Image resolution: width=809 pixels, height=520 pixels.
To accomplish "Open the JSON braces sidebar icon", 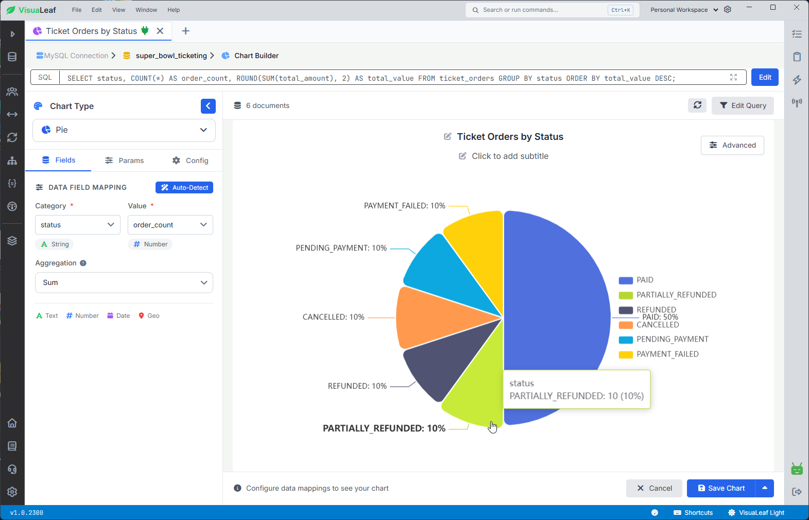I will point(12,183).
